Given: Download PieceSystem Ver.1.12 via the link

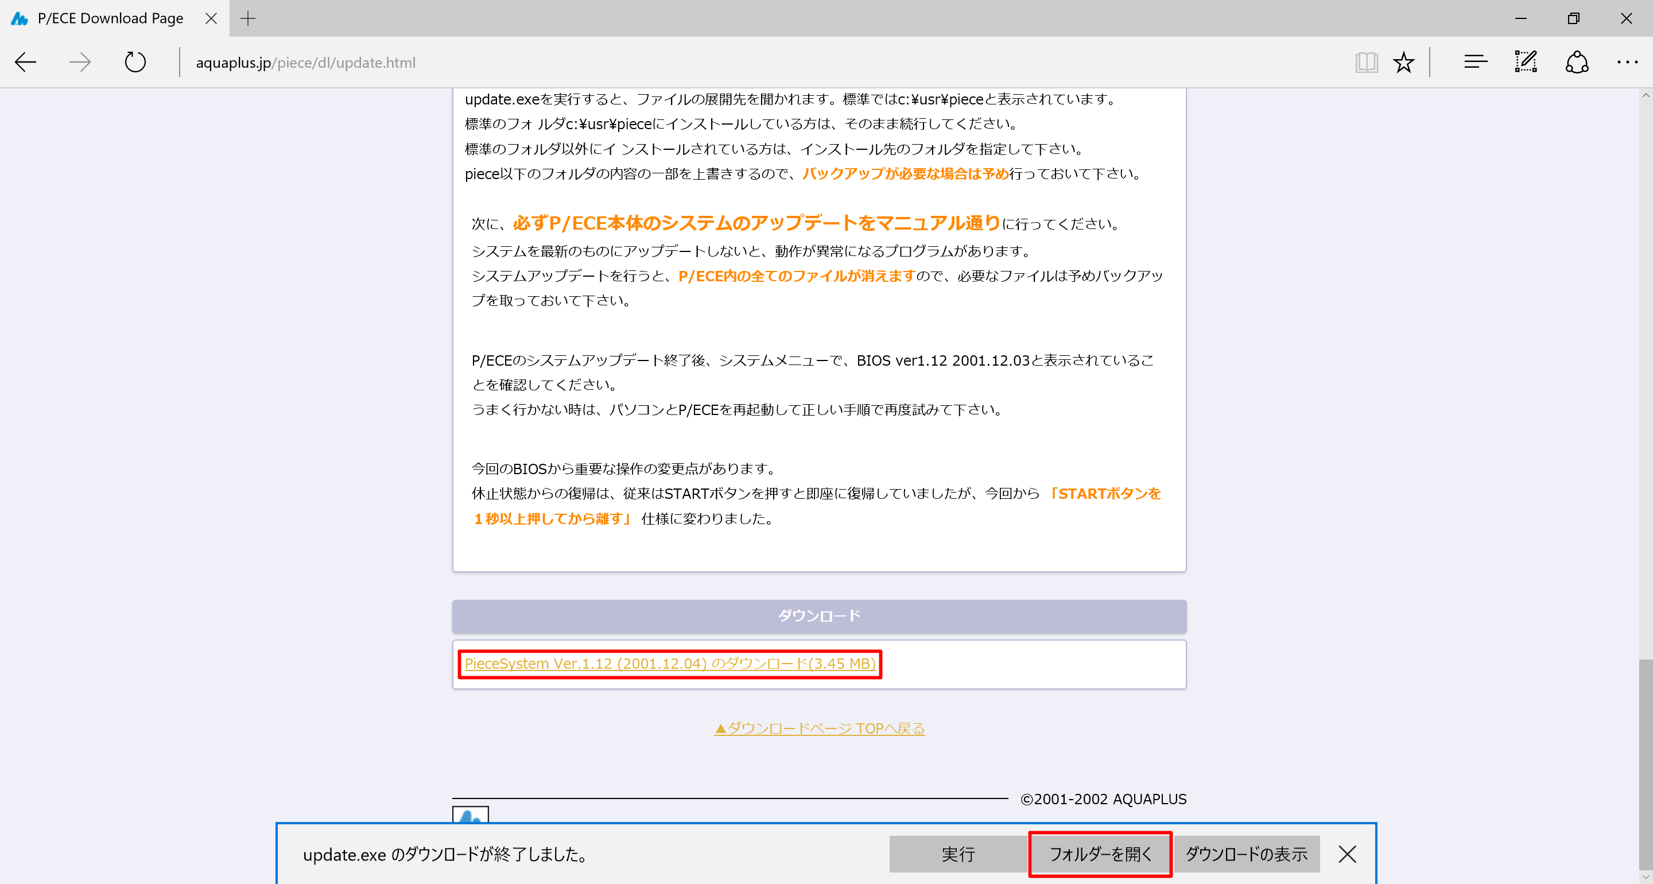Looking at the screenshot, I should [670, 663].
